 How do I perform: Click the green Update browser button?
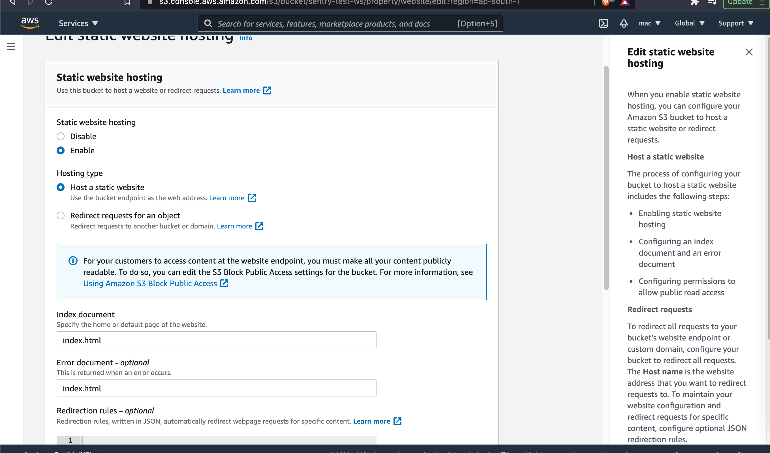point(741,3)
